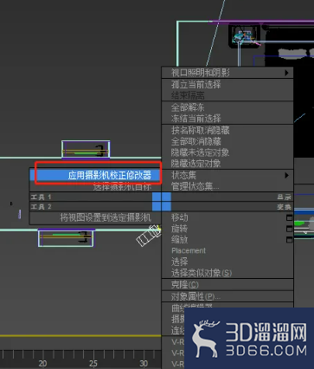Image resolution: width=314 pixels, height=369 pixels.
Task: Choose 孤立当前选择
Action: tap(227, 84)
